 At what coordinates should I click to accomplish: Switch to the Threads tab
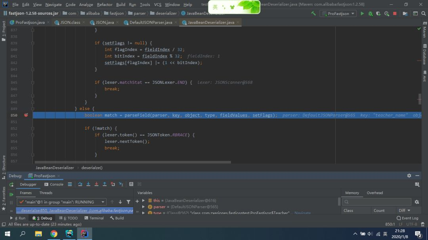point(46,193)
